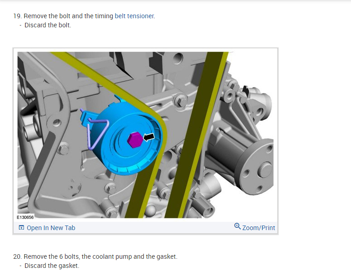Click the "Discard the gasket." note

(52, 266)
